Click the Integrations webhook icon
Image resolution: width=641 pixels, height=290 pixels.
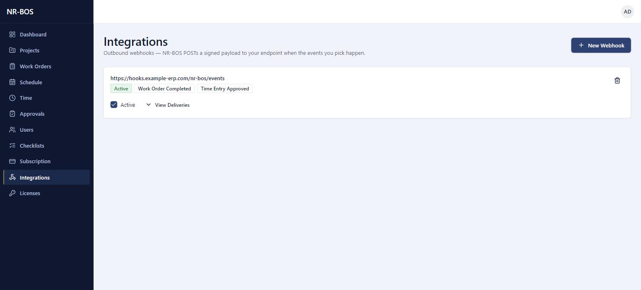12,177
